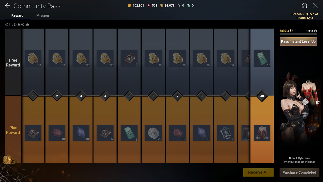The height and width of the screenshot is (182, 323).
Task: Click the pass level info icon
Action: pyautogui.click(x=315, y=31)
